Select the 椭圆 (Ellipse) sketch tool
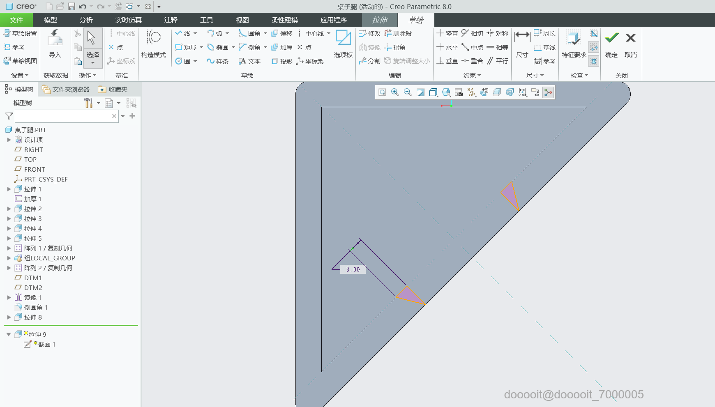This screenshot has height=407, width=715. click(218, 47)
